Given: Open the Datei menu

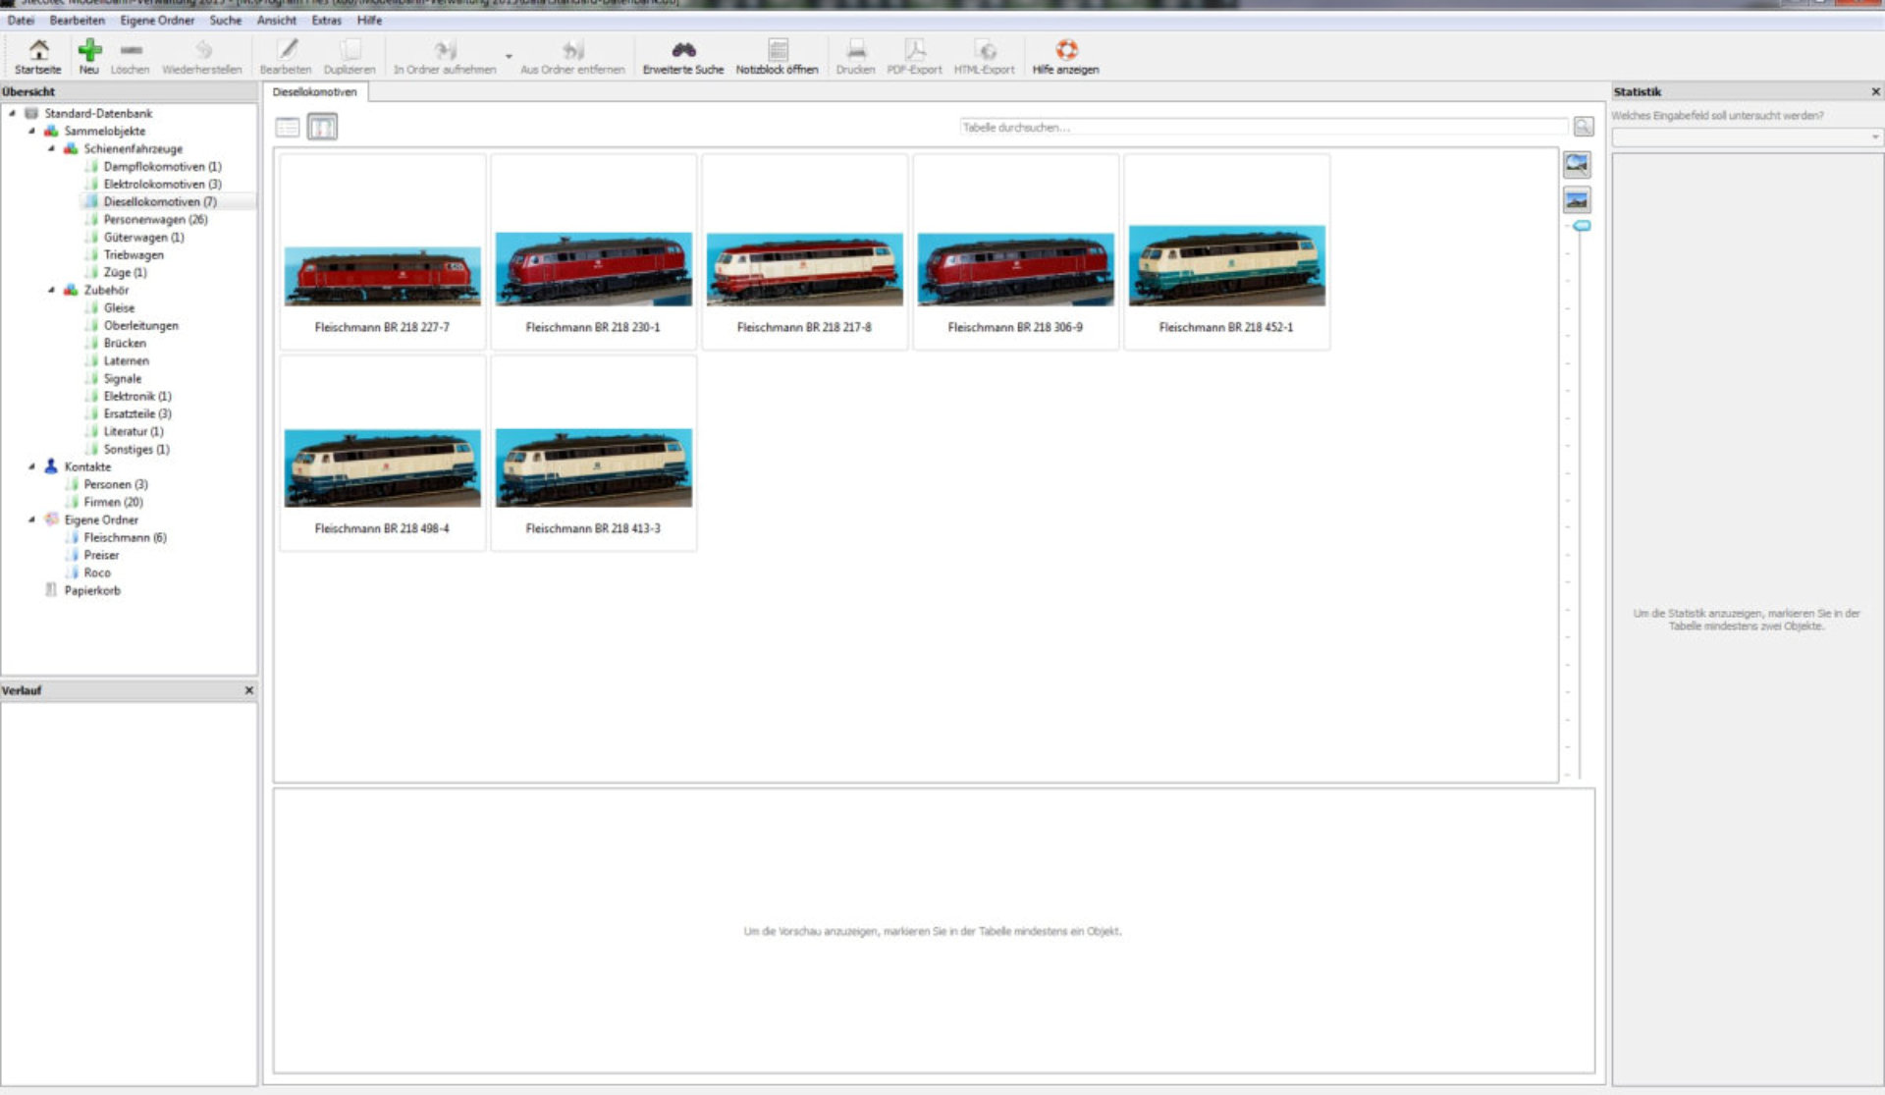Looking at the screenshot, I should tap(21, 20).
